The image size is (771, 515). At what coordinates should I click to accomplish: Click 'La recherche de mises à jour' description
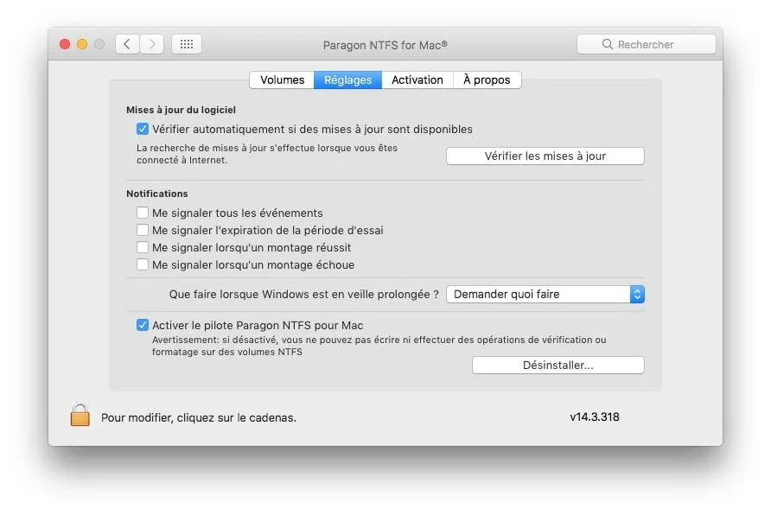[x=267, y=154]
